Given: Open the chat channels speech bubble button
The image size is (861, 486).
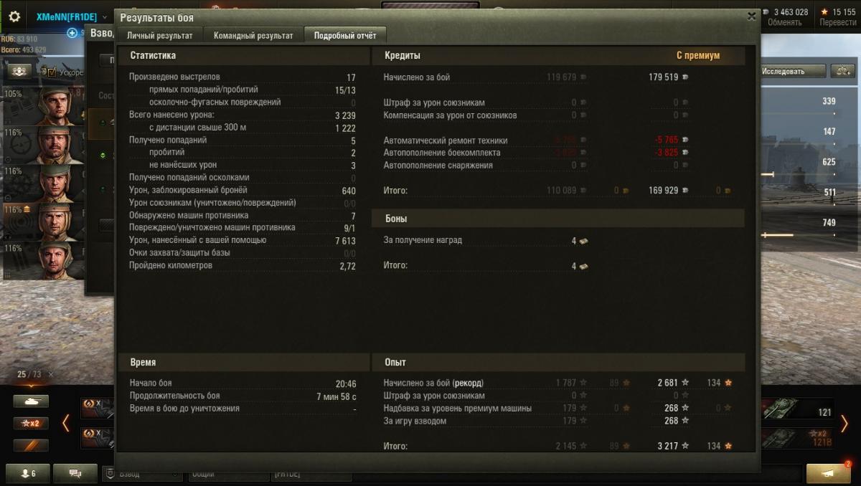Looking at the screenshot, I should 76,474.
